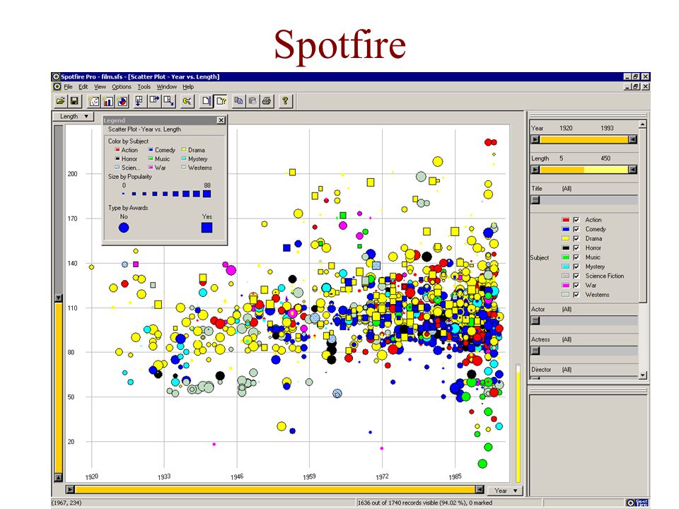Uncheck the Horror subject checkbox
679x509 pixels.
(576, 248)
